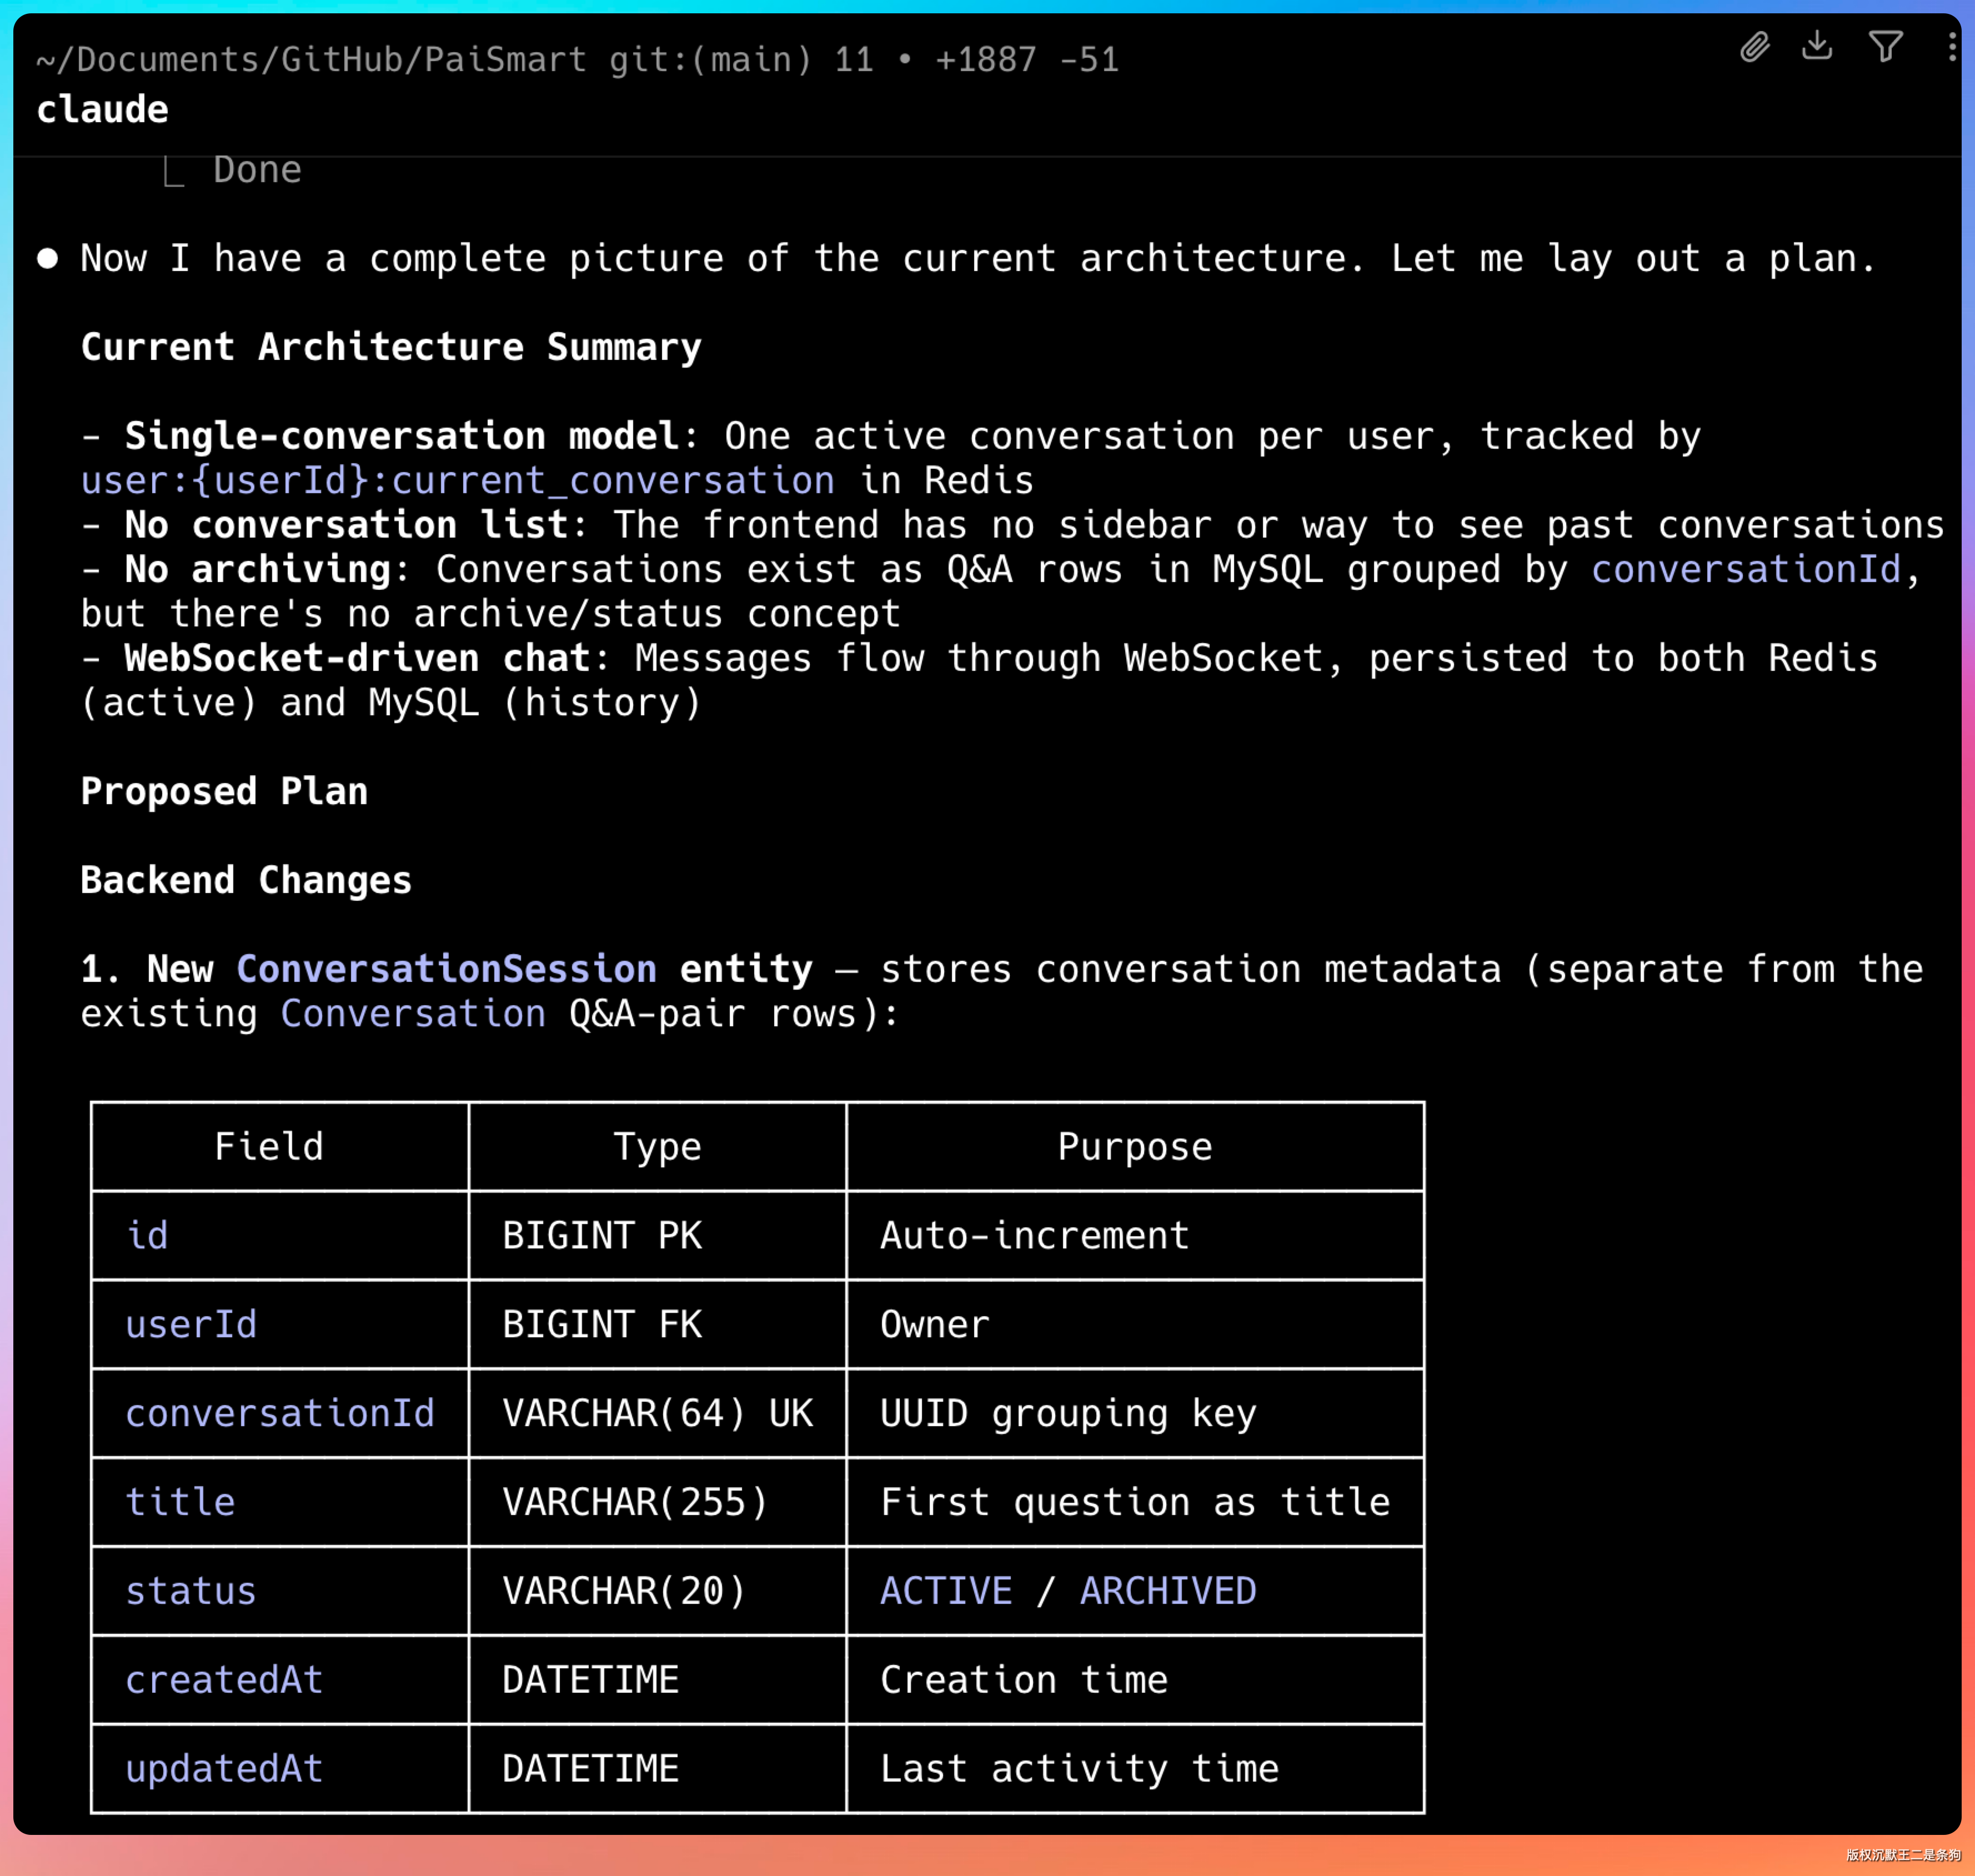
Task: Click the white bullet before 'Now I have'
Action: pos(47,259)
